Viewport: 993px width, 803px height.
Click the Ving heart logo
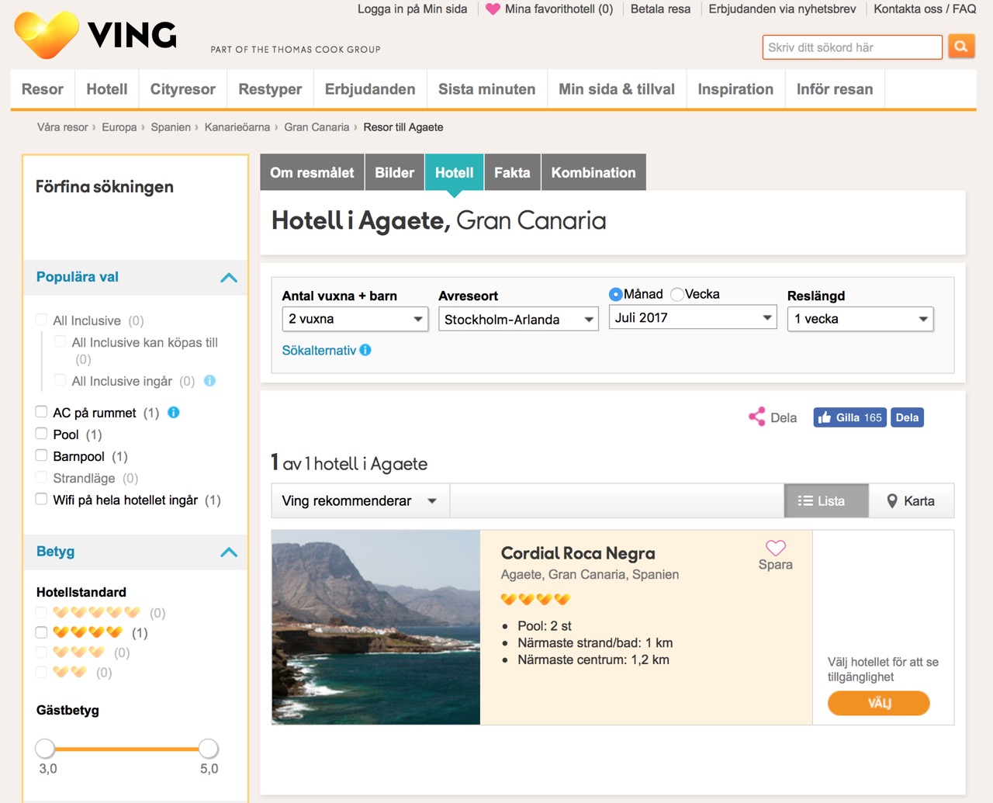pos(47,35)
